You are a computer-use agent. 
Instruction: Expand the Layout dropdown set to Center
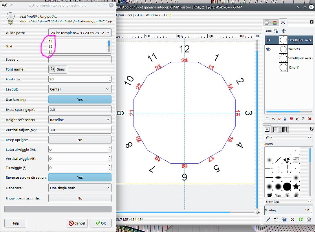click(80, 89)
